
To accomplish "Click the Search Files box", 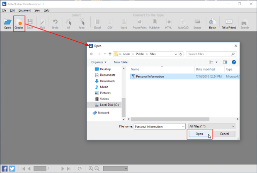I will pyautogui.click(x=211, y=54).
